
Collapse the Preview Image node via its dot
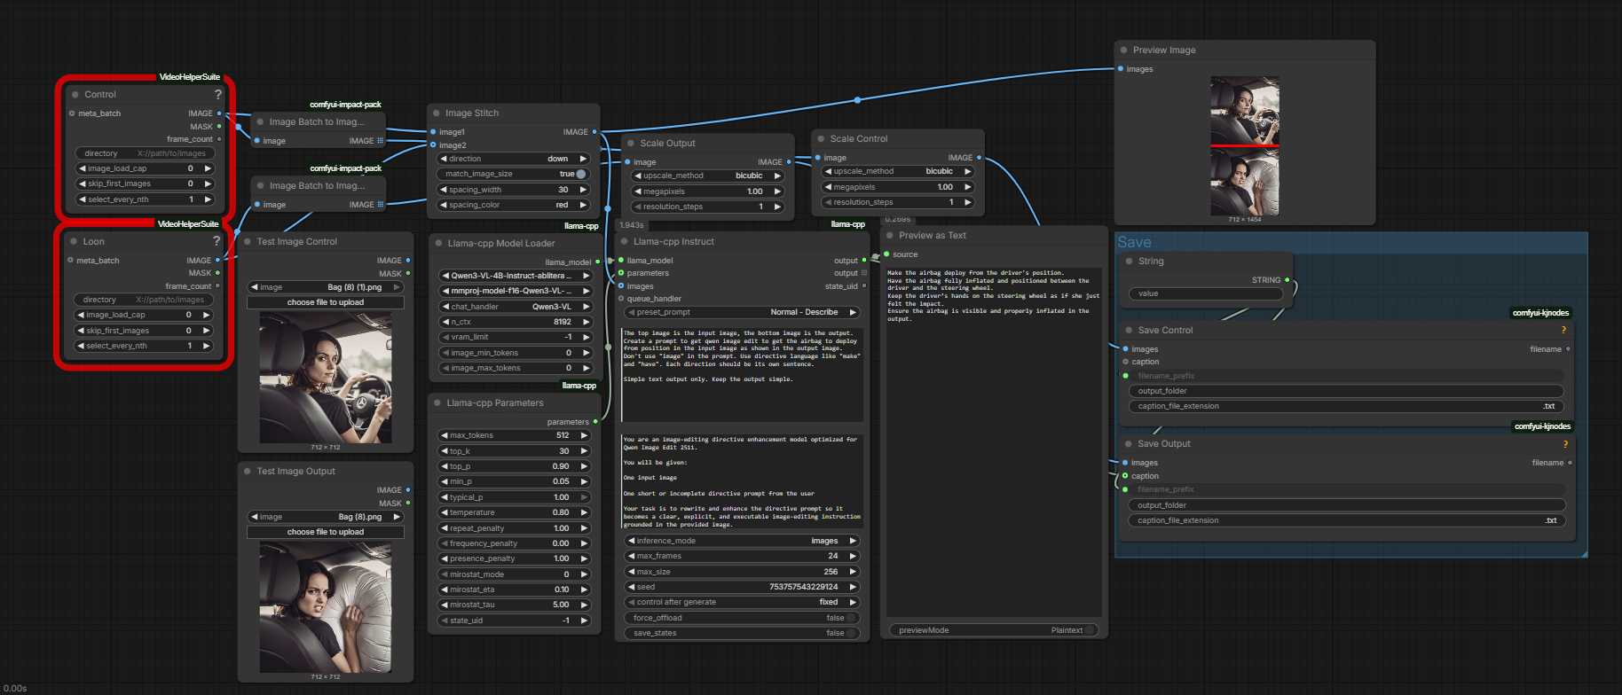[x=1124, y=51]
